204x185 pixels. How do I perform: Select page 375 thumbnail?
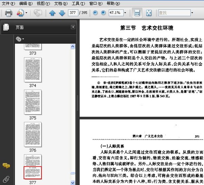tap(33, 102)
